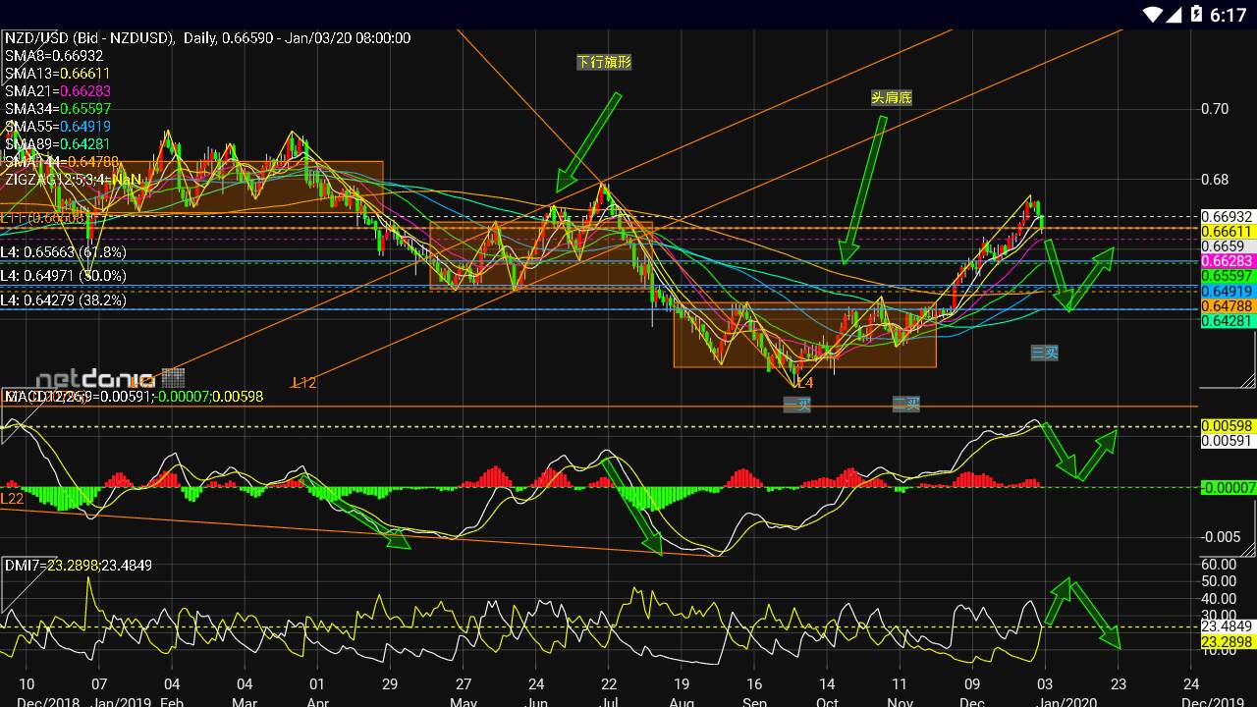Select the orange L4 label near September low
Image resolution: width=1257 pixels, height=707 pixels.
(x=803, y=383)
